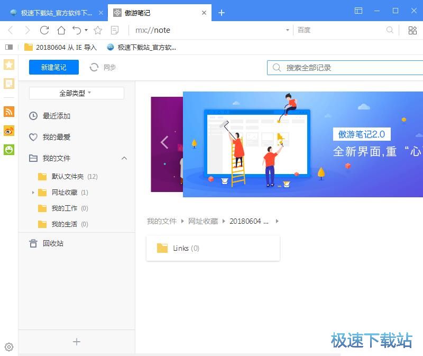Toggle the sidebar panel icon
The width and height of the screenshot is (423, 356).
pyautogui.click(x=9, y=47)
